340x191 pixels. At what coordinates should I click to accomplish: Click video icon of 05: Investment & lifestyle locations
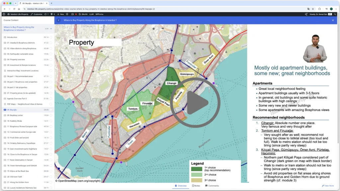pyautogui.click(x=5, y=65)
